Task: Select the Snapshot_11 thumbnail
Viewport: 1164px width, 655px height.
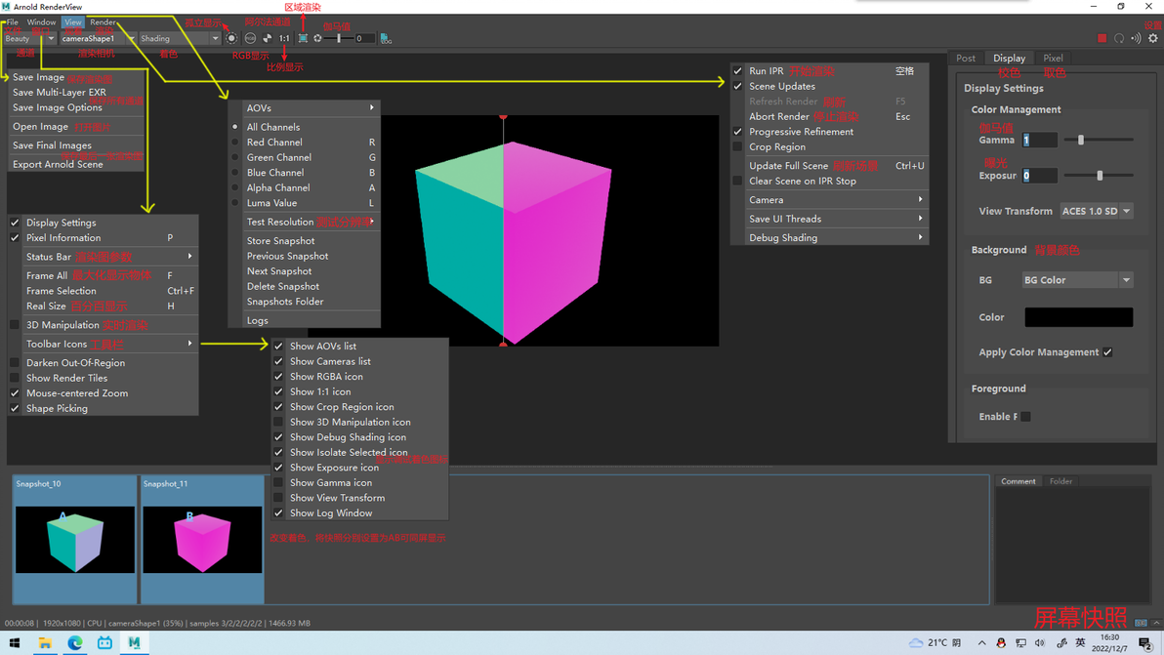Action: click(202, 539)
